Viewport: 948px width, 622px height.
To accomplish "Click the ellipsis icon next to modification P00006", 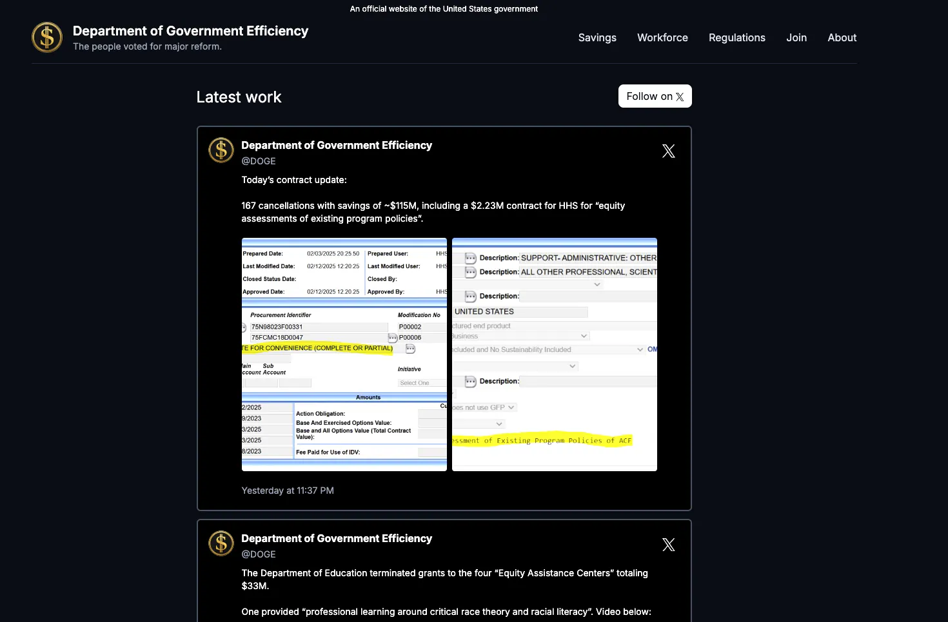I will 392,336.
